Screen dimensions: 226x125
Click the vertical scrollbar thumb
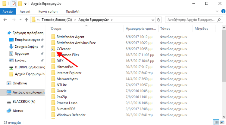pyautogui.click(x=224, y=56)
